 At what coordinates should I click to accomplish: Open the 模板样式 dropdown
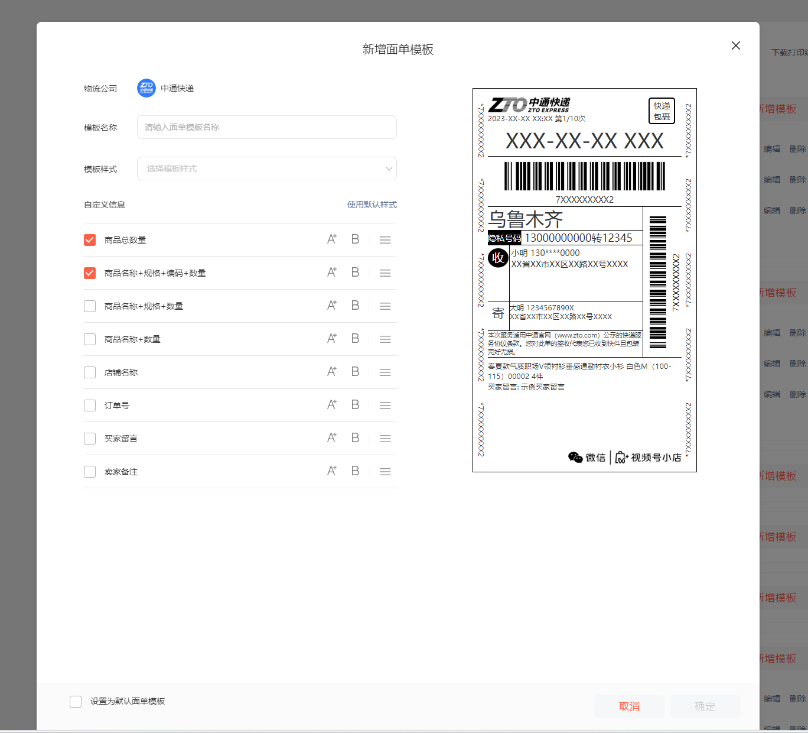click(266, 168)
